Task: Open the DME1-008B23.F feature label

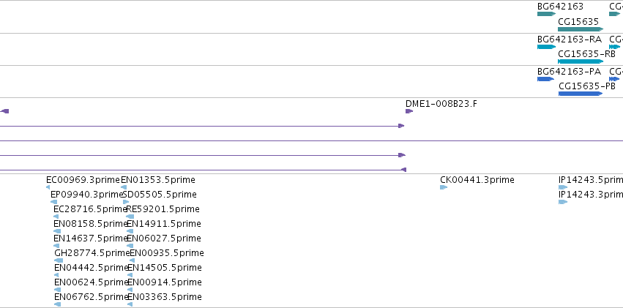Action: [x=441, y=104]
